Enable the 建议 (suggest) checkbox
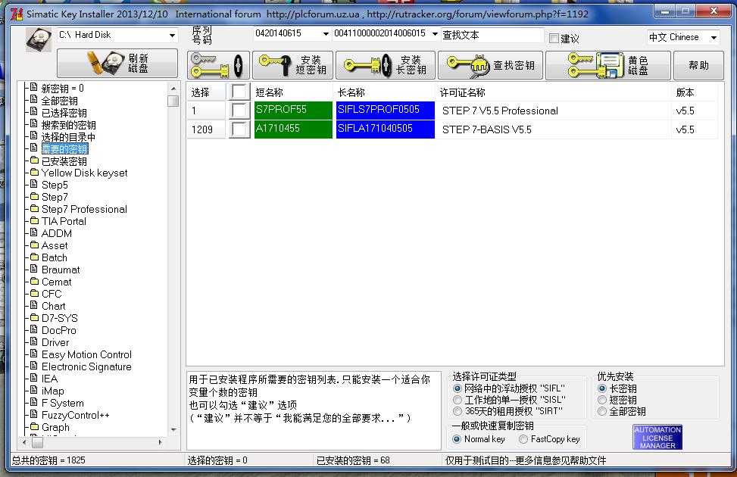Viewport: 737px width, 477px height. tap(554, 39)
